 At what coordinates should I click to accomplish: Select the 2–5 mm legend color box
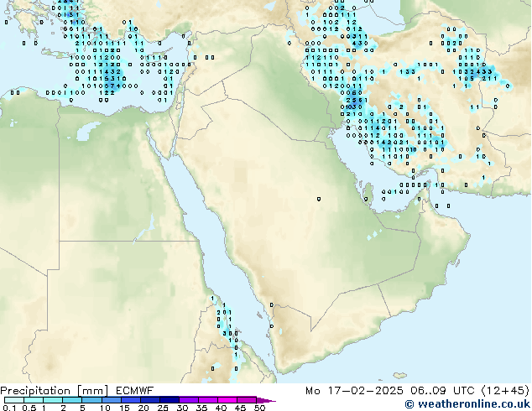click(72, 400)
